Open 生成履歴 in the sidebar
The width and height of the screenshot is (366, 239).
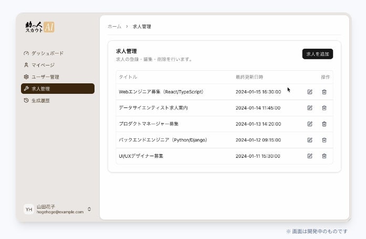click(x=58, y=101)
